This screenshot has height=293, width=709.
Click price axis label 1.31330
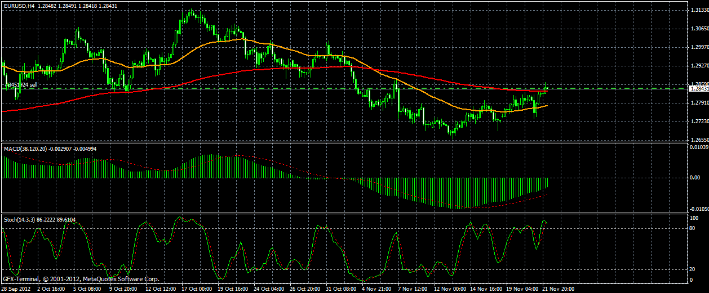coord(700,10)
